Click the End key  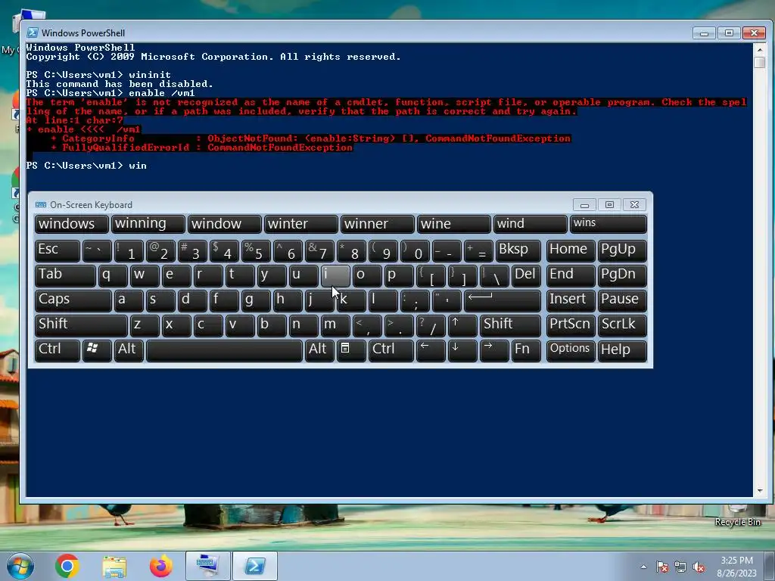tap(571, 275)
